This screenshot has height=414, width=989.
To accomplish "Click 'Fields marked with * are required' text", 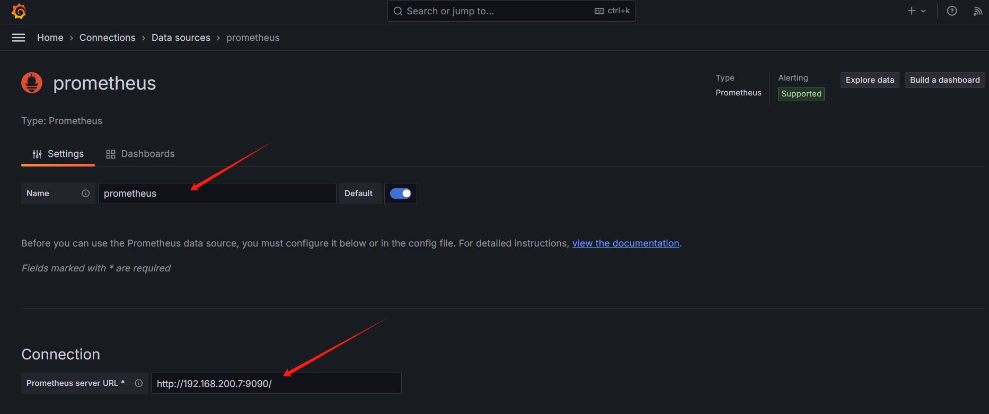I will (96, 268).
